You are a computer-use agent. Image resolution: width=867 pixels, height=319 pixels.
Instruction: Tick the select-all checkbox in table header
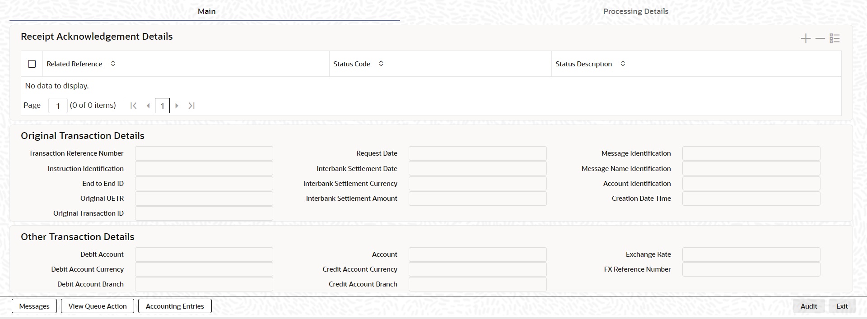tap(32, 64)
